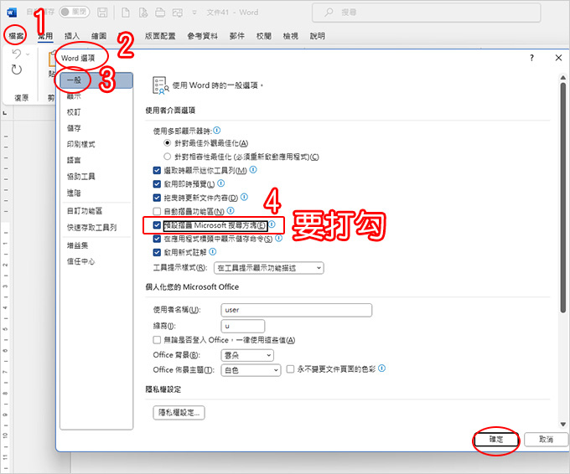Screen dimensions: 570x474
Task: Click info icon beside 永不變更文件頁面的色彩
Action: pos(381,368)
